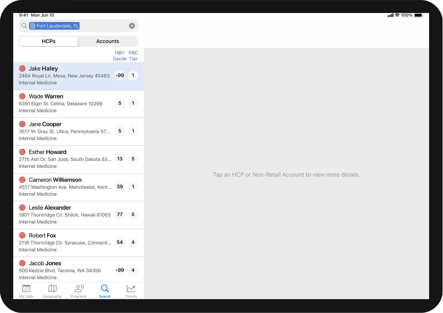The width and height of the screenshot is (443, 313).
Task: Tap Leslie Alexander's decile 77 badge
Action: tap(120, 215)
